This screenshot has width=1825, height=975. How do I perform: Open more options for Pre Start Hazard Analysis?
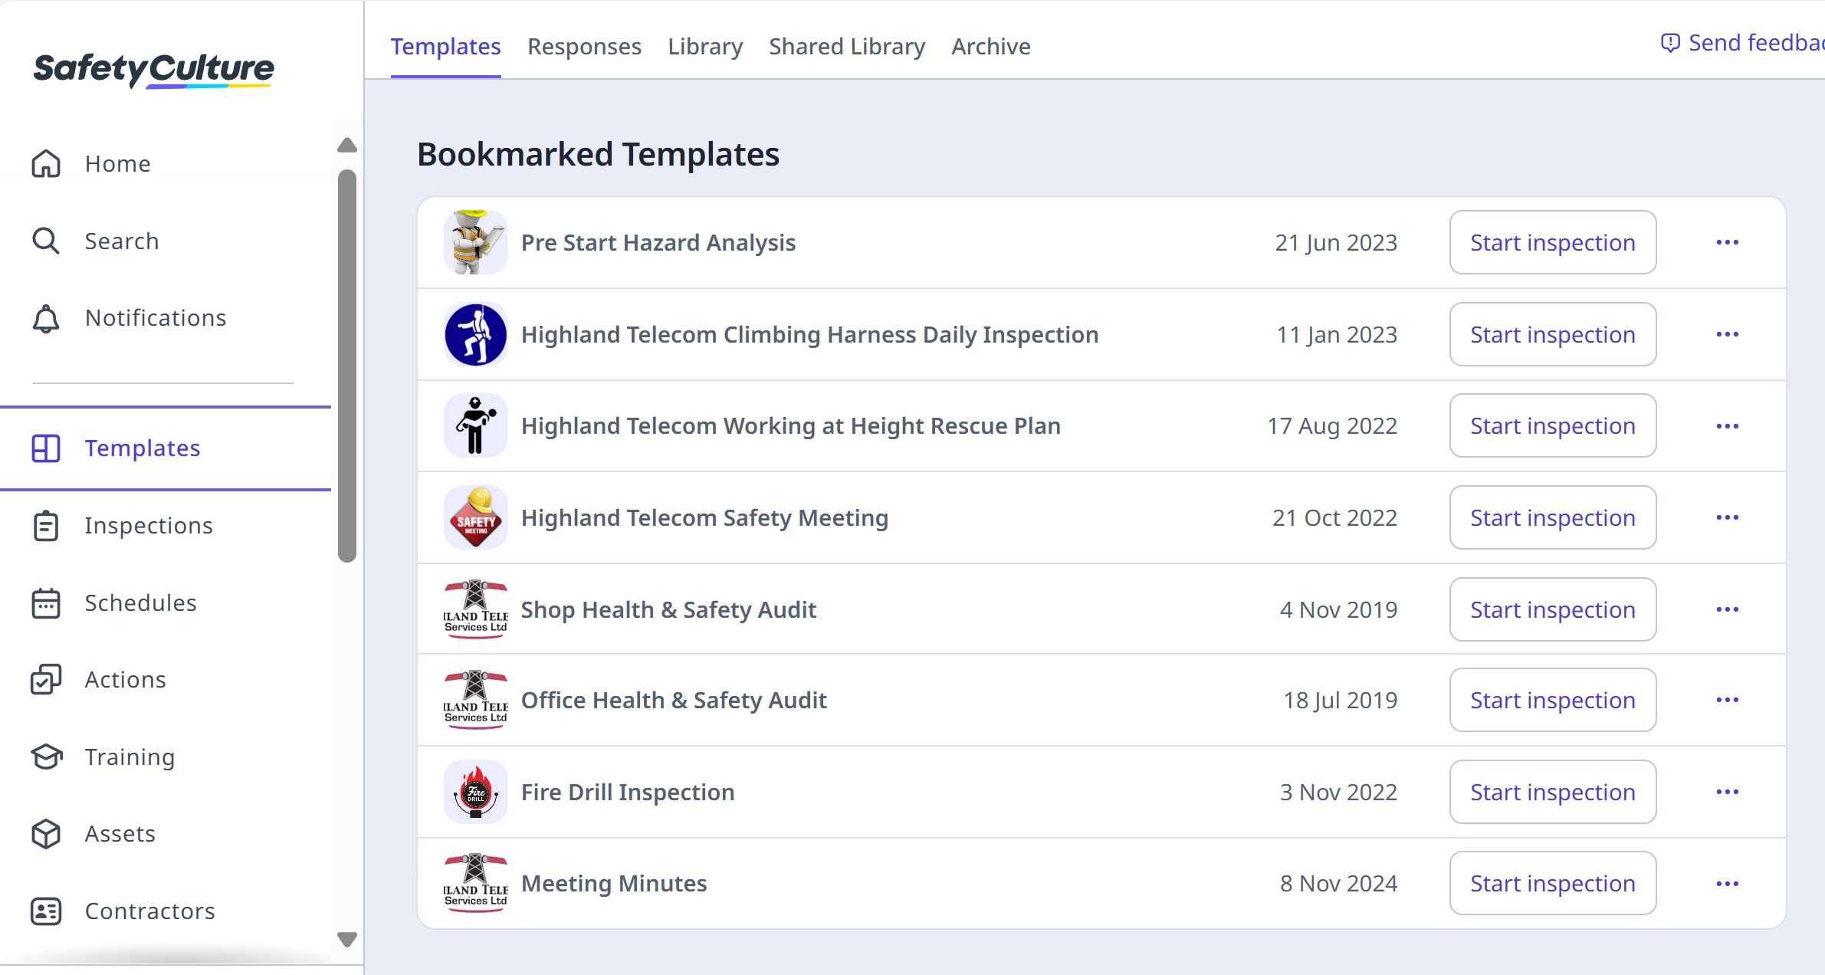pos(1727,242)
